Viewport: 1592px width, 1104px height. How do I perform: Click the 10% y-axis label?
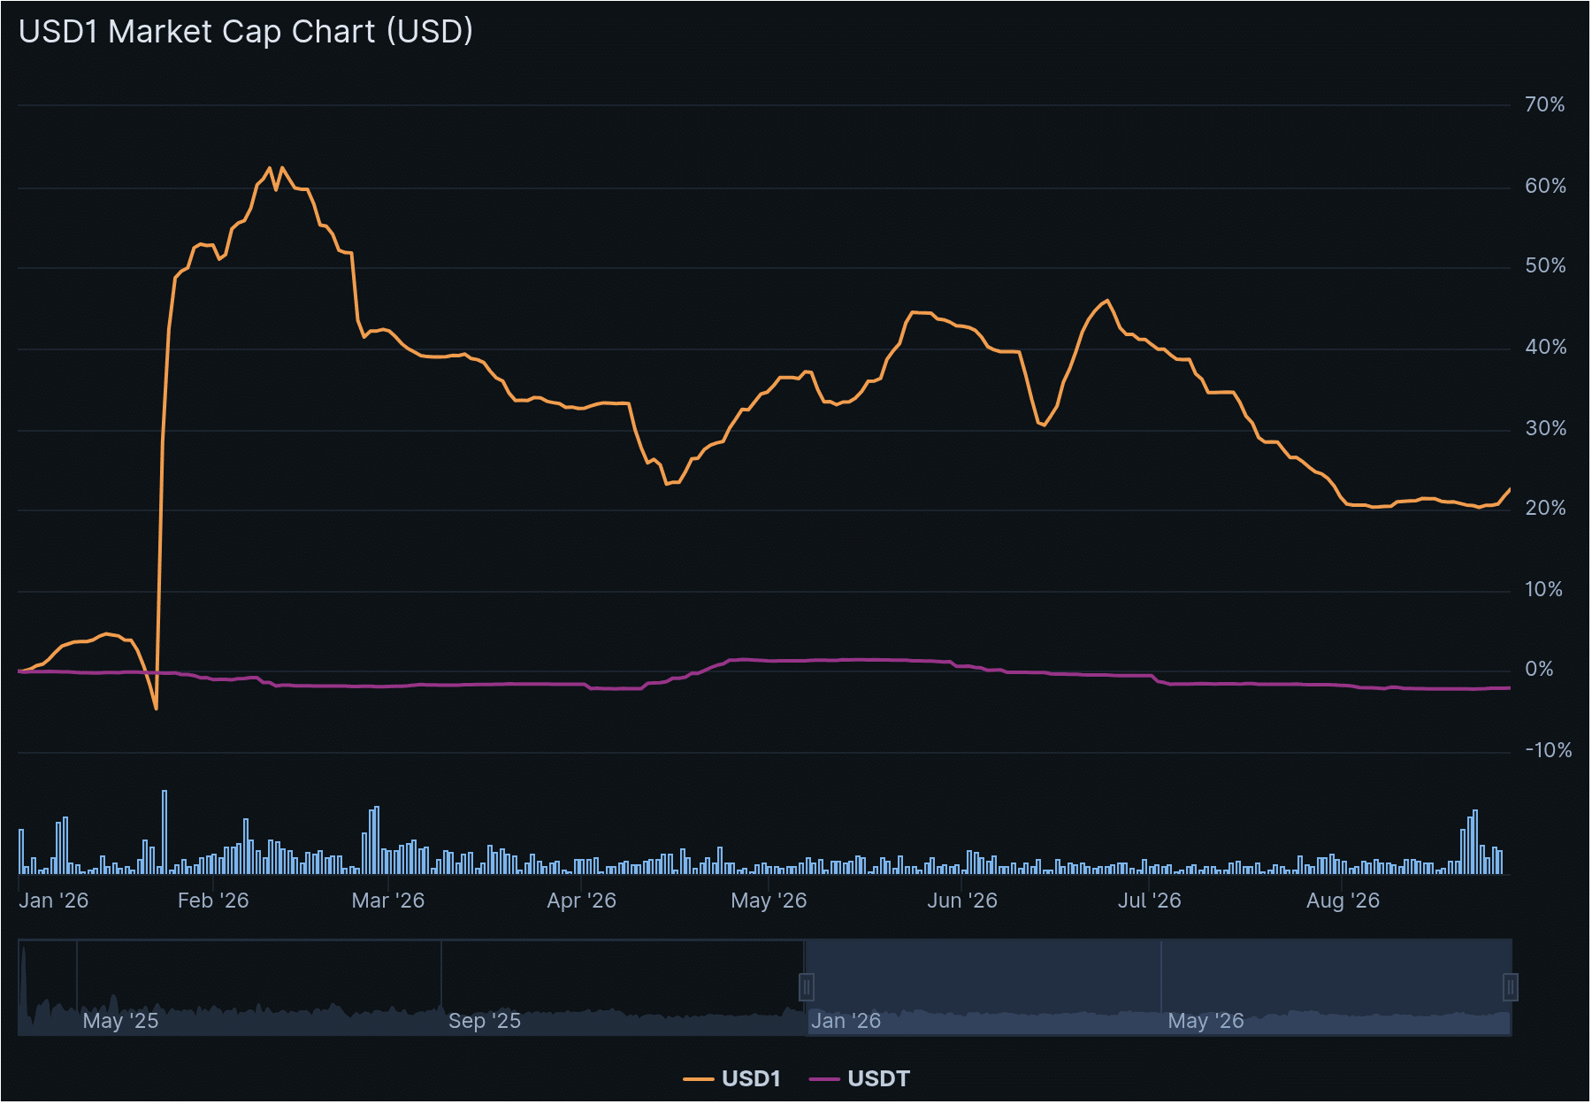pos(1543,589)
